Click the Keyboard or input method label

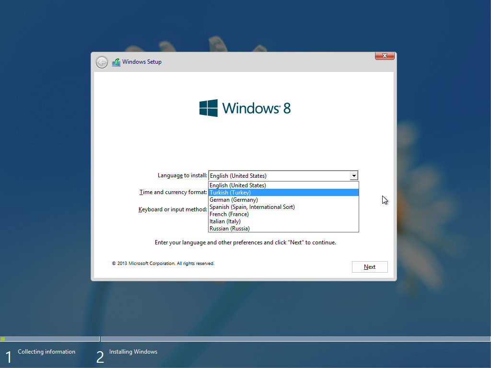[x=173, y=209]
